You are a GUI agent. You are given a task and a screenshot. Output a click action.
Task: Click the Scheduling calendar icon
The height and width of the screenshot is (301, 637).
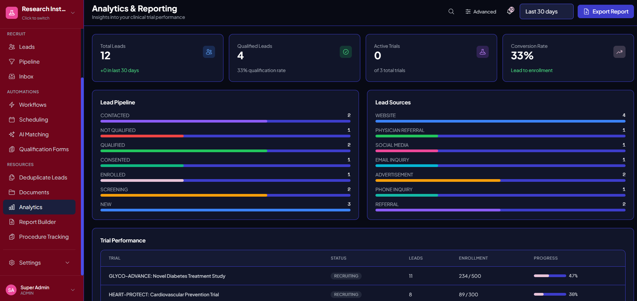tap(12, 120)
